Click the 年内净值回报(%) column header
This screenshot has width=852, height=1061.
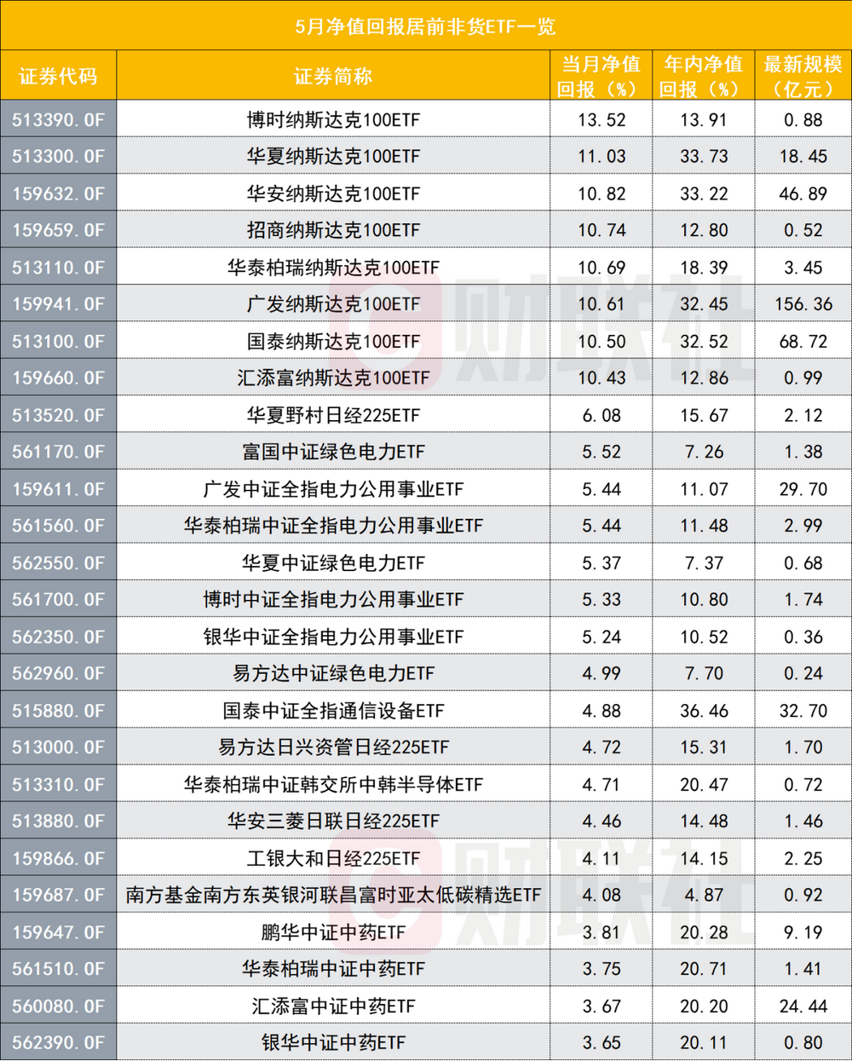[703, 77]
